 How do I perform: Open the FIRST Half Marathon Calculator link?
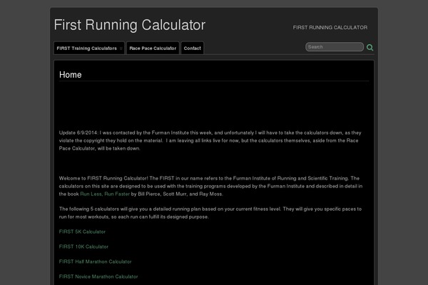click(x=95, y=261)
